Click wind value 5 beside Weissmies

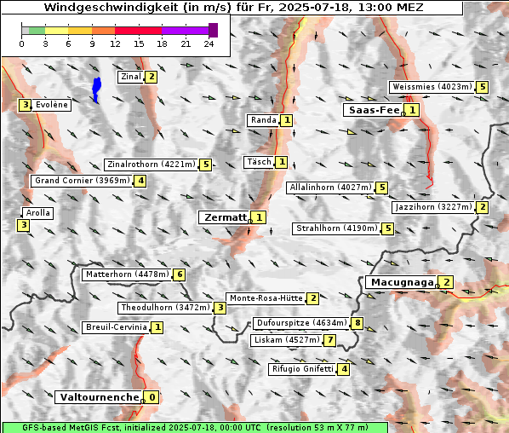click(x=483, y=87)
